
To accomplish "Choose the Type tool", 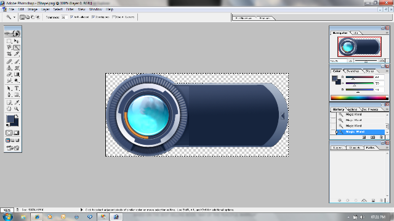I will pos(17,88).
